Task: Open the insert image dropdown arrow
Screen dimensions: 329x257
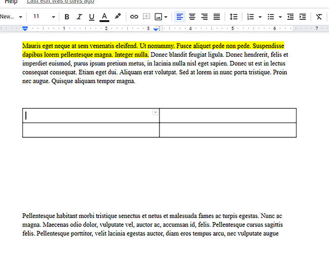Action: [x=166, y=17]
